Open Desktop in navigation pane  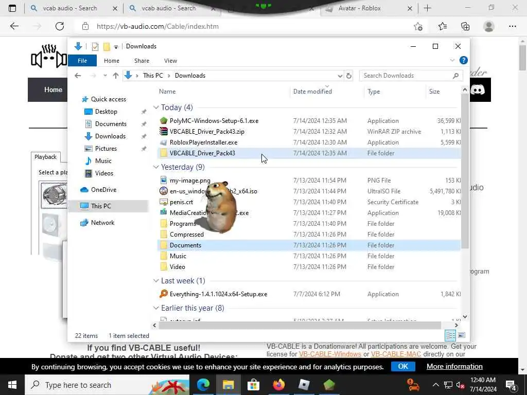[106, 112]
